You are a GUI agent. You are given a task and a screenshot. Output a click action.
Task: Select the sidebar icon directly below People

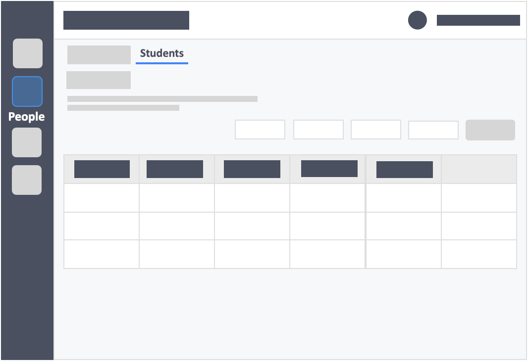click(x=27, y=142)
